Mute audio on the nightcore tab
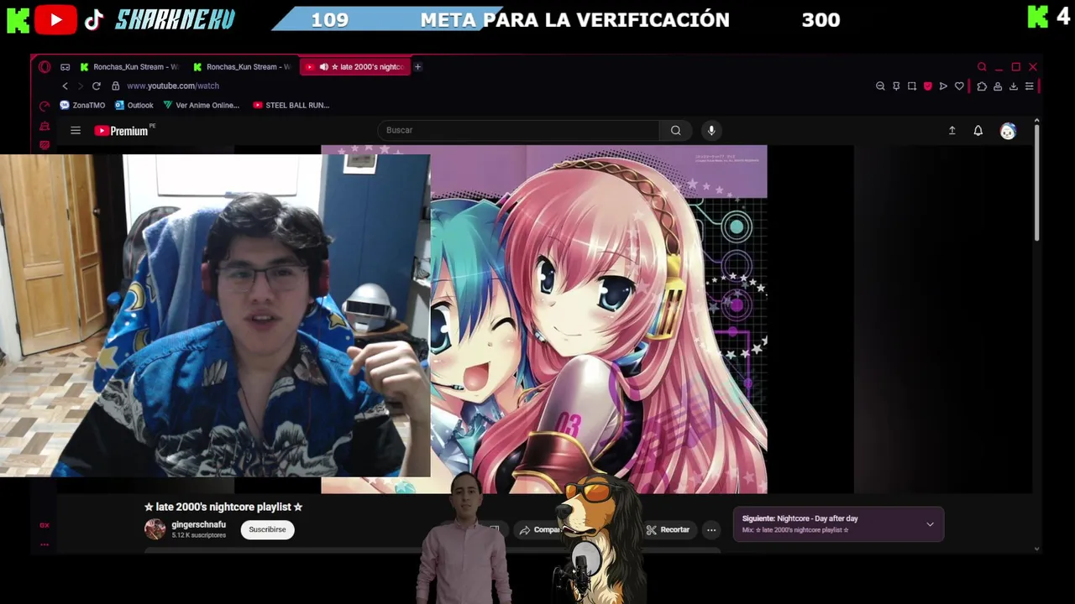1075x604 pixels. (323, 67)
